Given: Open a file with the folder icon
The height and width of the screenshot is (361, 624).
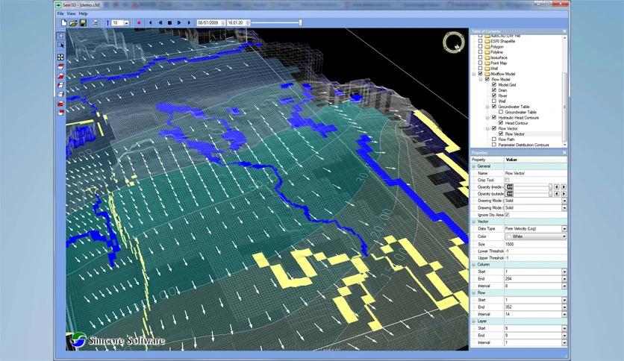Looking at the screenshot, I should [73, 23].
